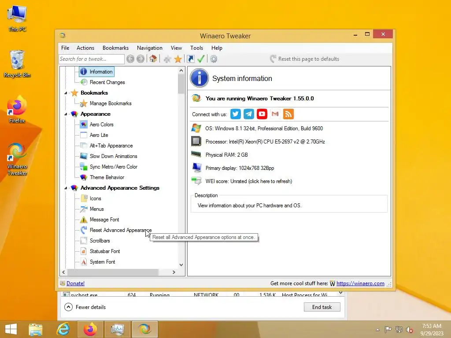Screen dimensions: 451x338
Task: Select Manage Bookmarks in the tree
Action: point(111,103)
